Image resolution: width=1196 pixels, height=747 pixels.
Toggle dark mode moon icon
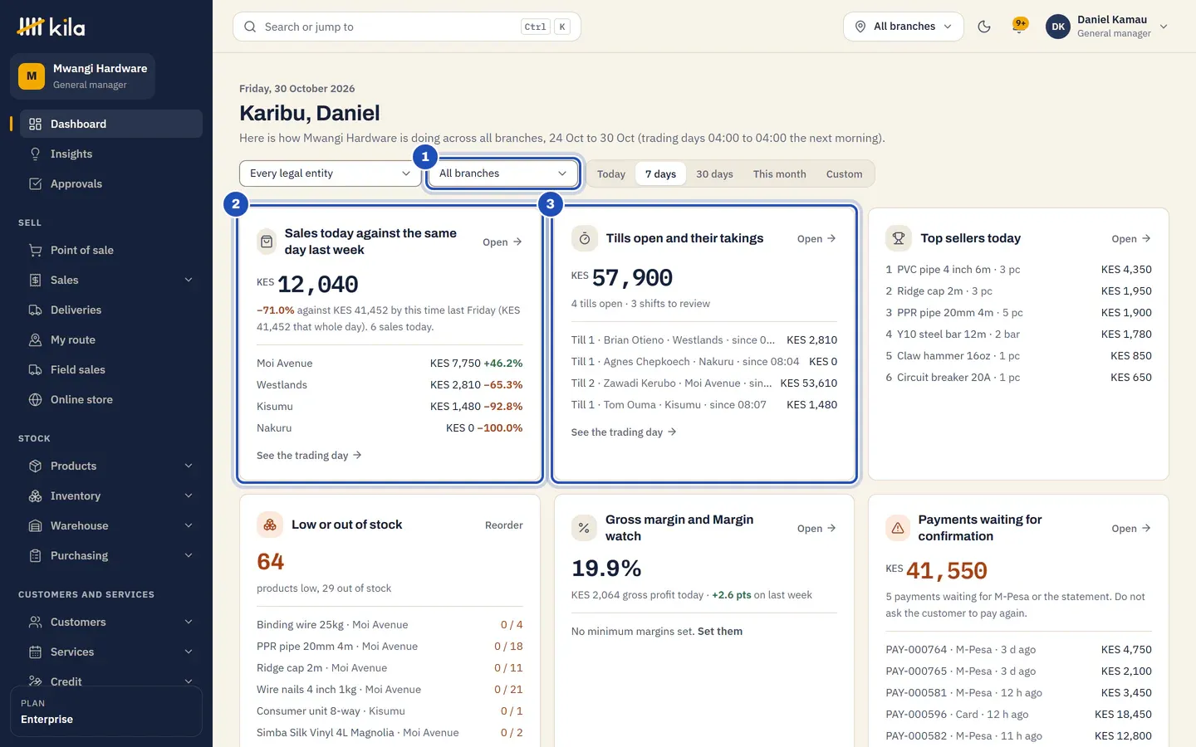click(x=984, y=27)
